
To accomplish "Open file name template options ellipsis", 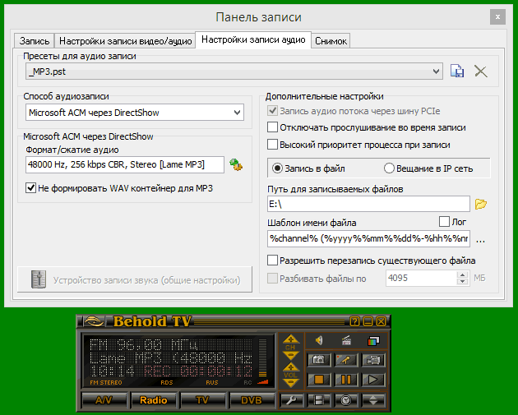I will click(x=480, y=239).
